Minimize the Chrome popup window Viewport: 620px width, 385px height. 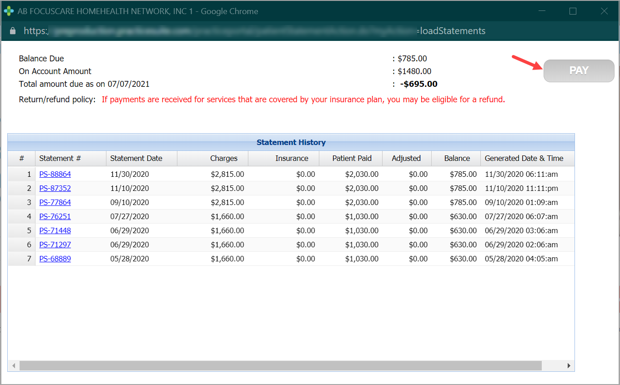click(542, 11)
